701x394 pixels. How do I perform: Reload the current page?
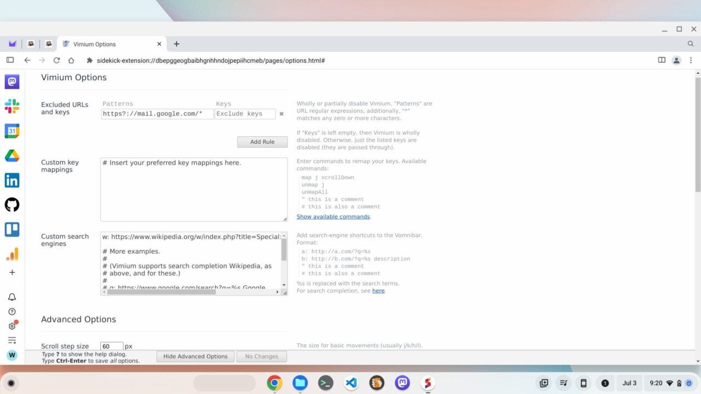56,60
